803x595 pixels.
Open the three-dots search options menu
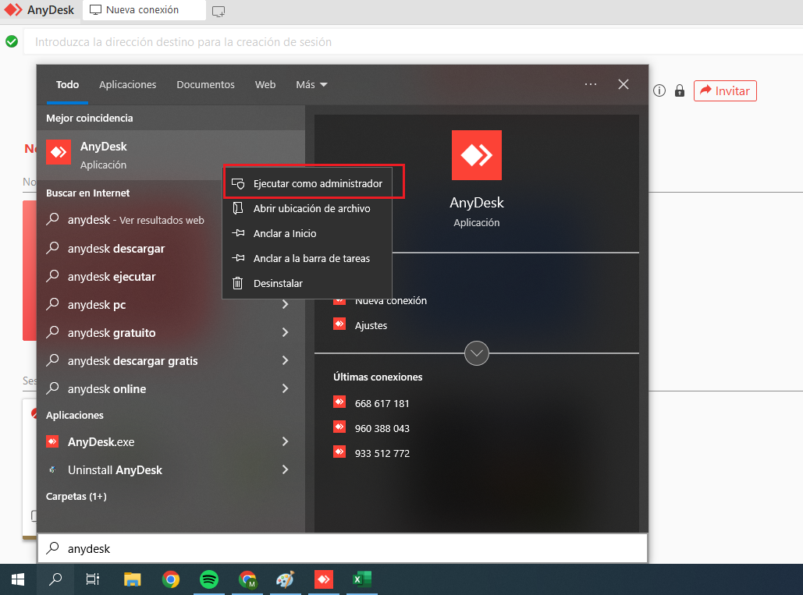click(591, 84)
